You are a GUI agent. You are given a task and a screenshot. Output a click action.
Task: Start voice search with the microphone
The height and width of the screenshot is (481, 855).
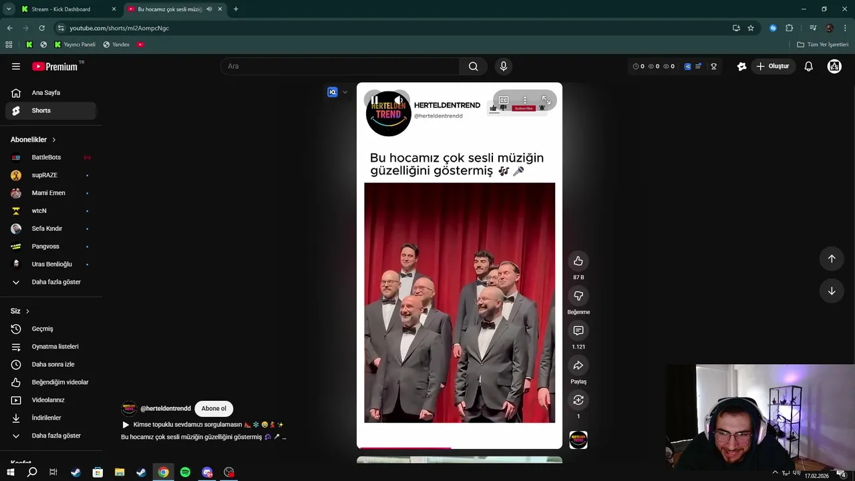(x=504, y=66)
